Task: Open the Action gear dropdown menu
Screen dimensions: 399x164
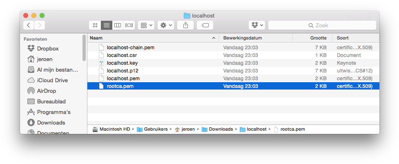Action: pyautogui.click(x=166, y=25)
